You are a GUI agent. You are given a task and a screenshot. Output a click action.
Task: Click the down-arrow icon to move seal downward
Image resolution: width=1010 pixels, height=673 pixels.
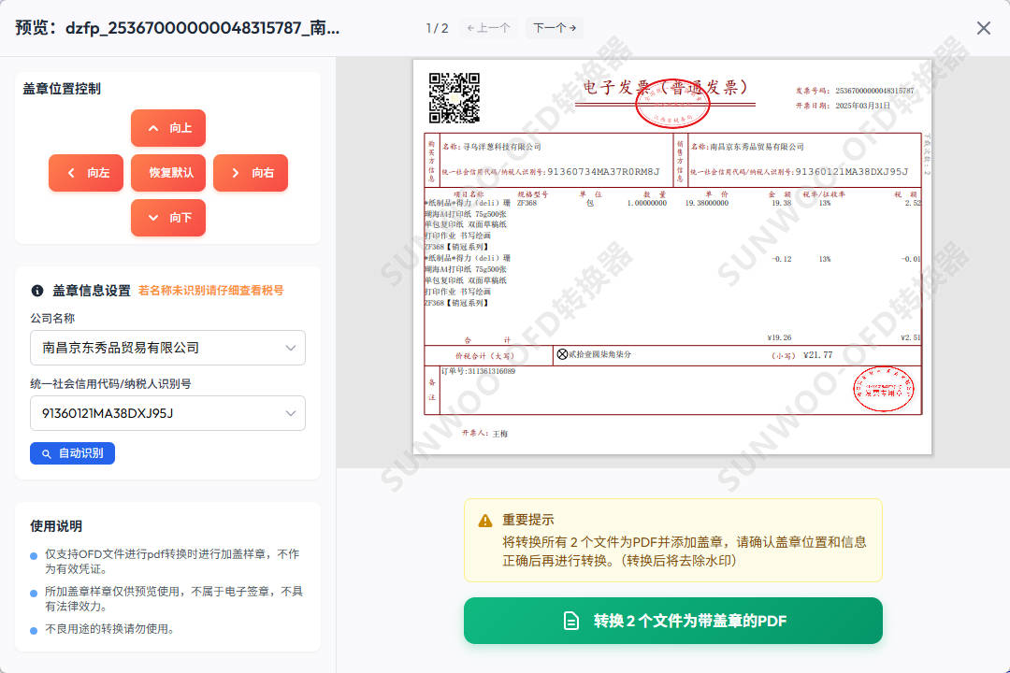click(x=154, y=218)
